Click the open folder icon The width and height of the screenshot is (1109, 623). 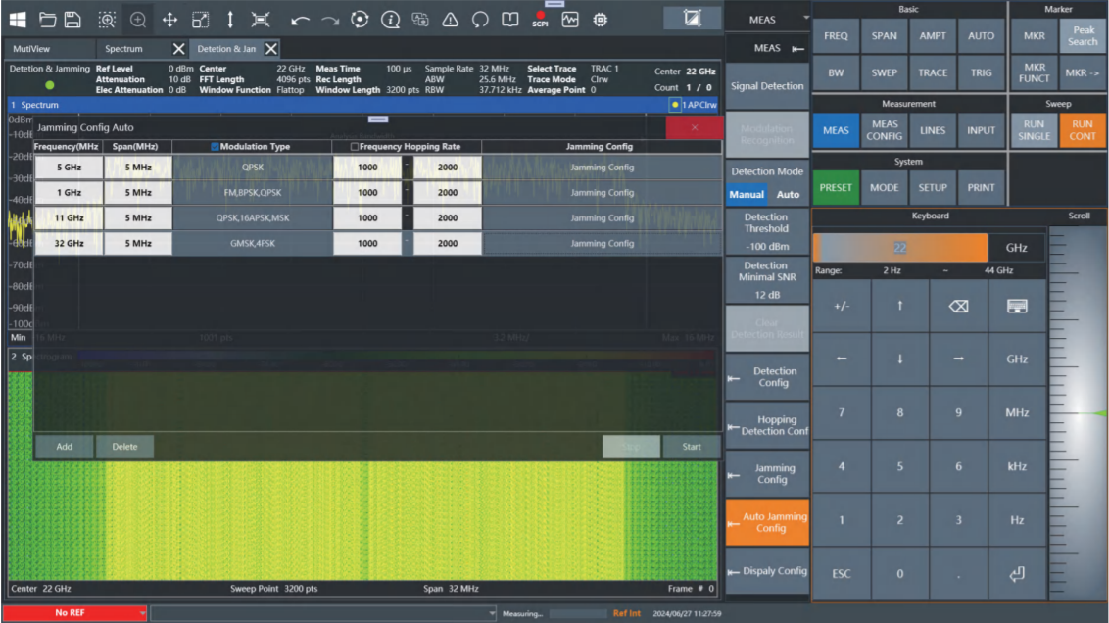[47, 20]
